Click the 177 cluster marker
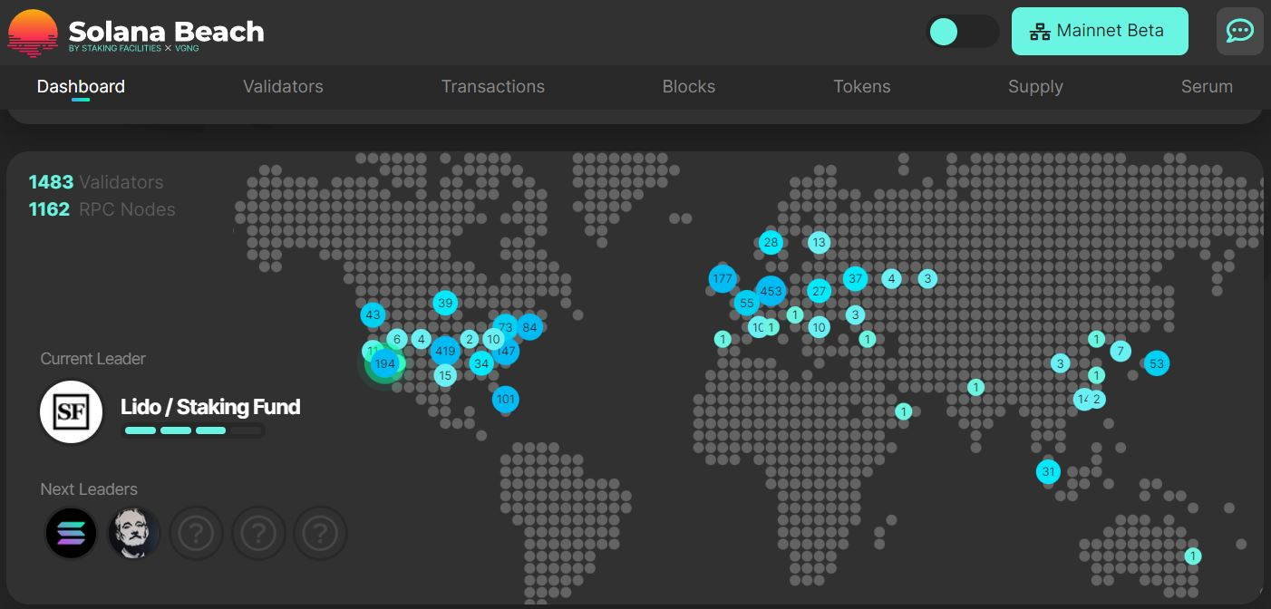Viewport: 1271px width, 609px height. coord(723,278)
